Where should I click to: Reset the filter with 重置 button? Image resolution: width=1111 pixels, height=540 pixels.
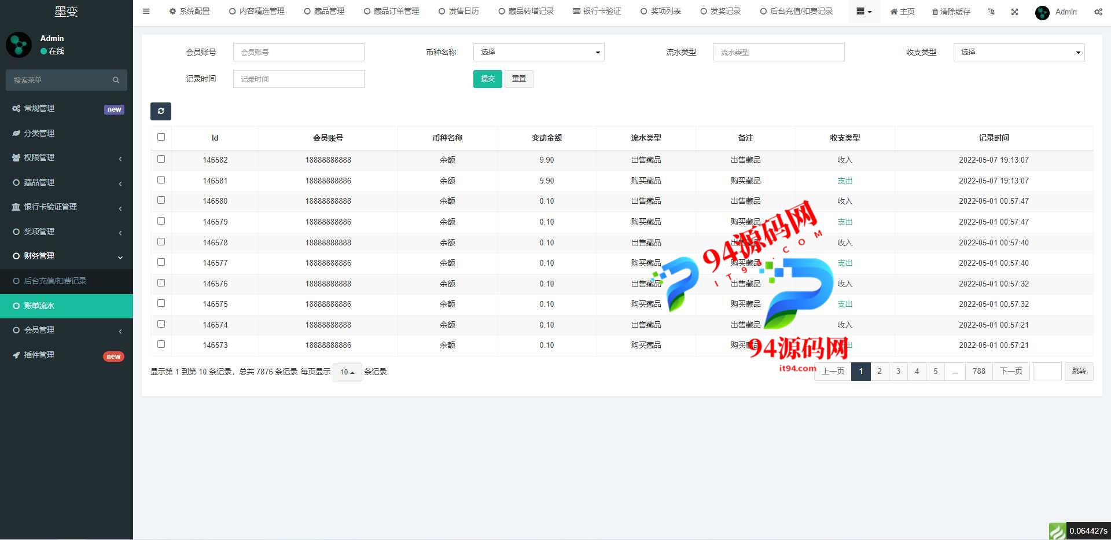point(519,79)
